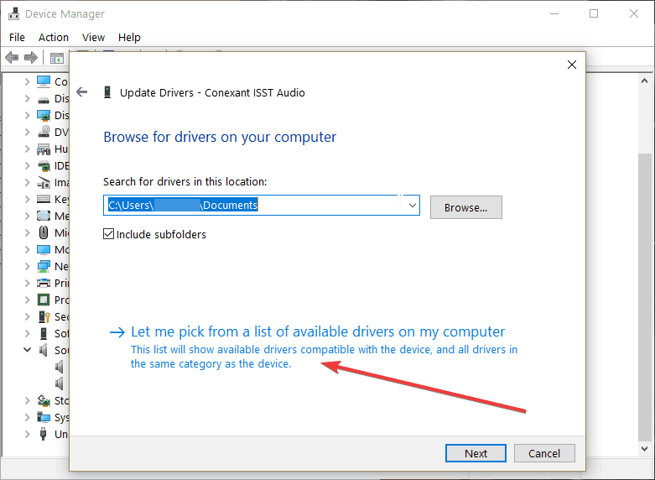This screenshot has width=655, height=480.
Task: Select the Sound controllers speaker icon
Action: pyautogui.click(x=44, y=350)
